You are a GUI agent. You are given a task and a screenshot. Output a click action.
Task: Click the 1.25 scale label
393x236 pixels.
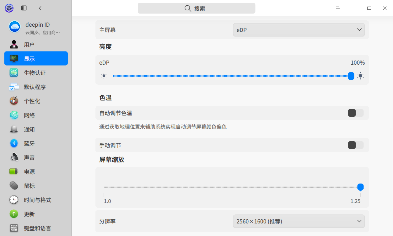point(355,201)
